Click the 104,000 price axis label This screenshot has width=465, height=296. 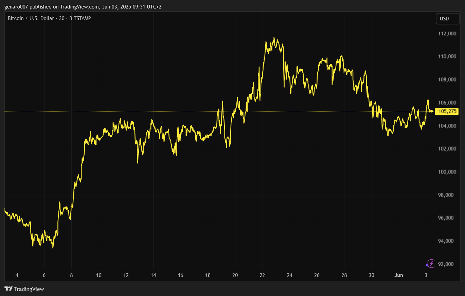[x=447, y=126]
